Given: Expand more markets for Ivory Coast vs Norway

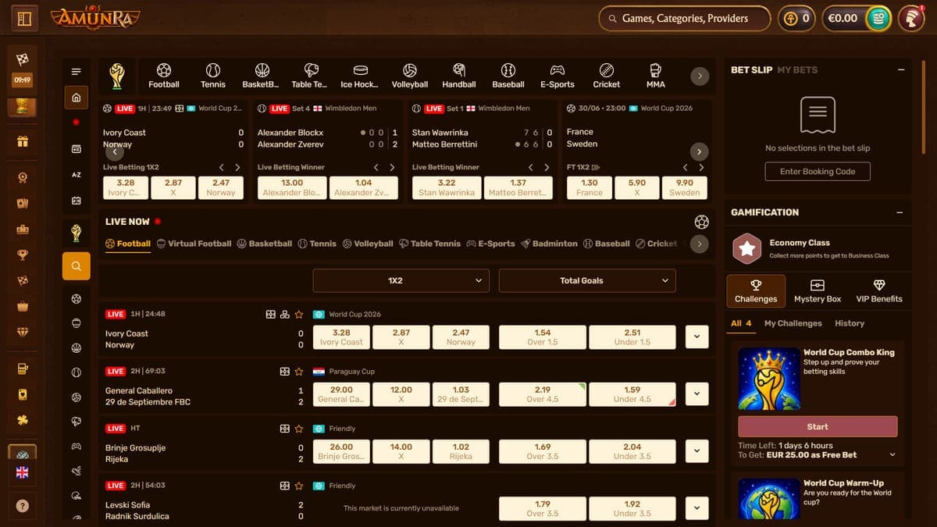Looking at the screenshot, I should point(697,336).
